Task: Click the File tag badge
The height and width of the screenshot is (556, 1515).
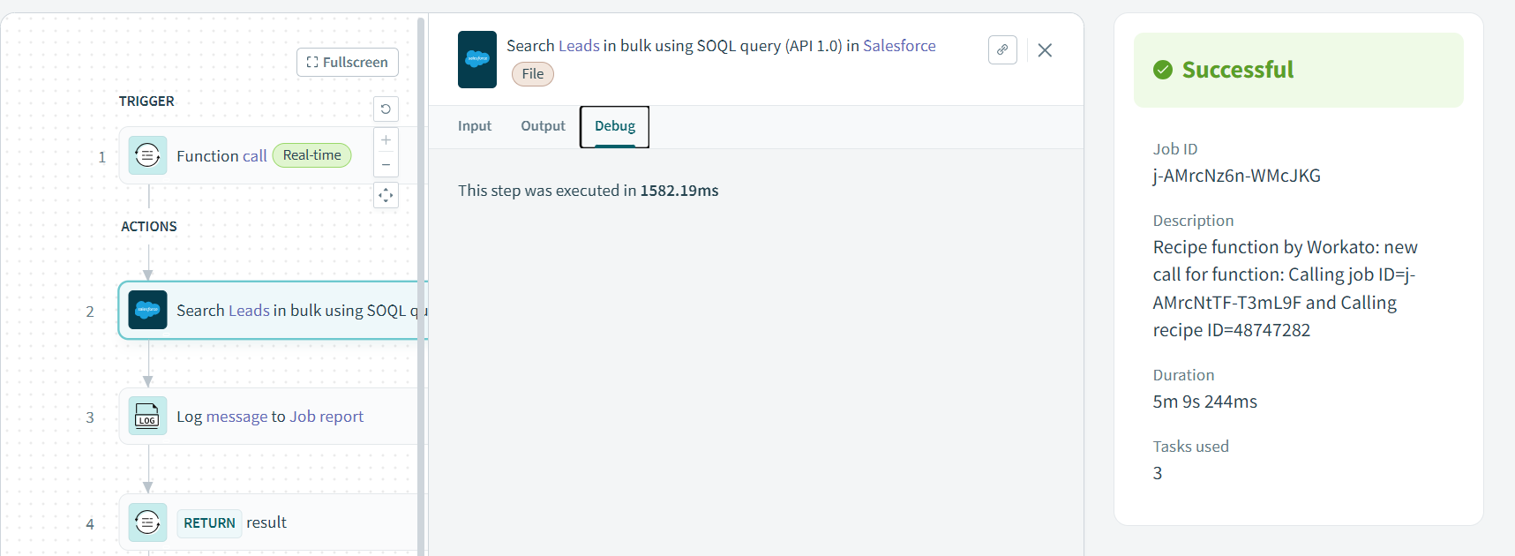Action: point(533,74)
